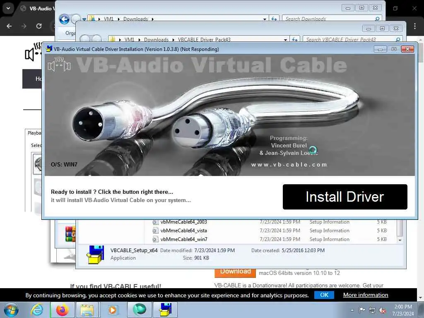Click the Install Driver button
The image size is (424, 318).
[345, 197]
